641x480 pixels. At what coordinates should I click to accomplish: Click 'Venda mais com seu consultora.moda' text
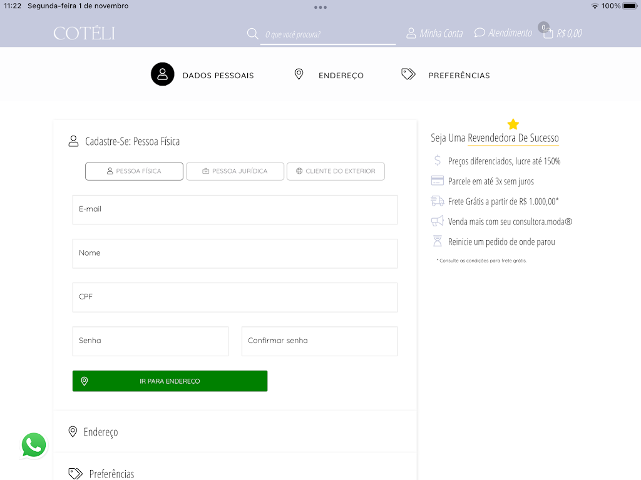pyautogui.click(x=510, y=222)
